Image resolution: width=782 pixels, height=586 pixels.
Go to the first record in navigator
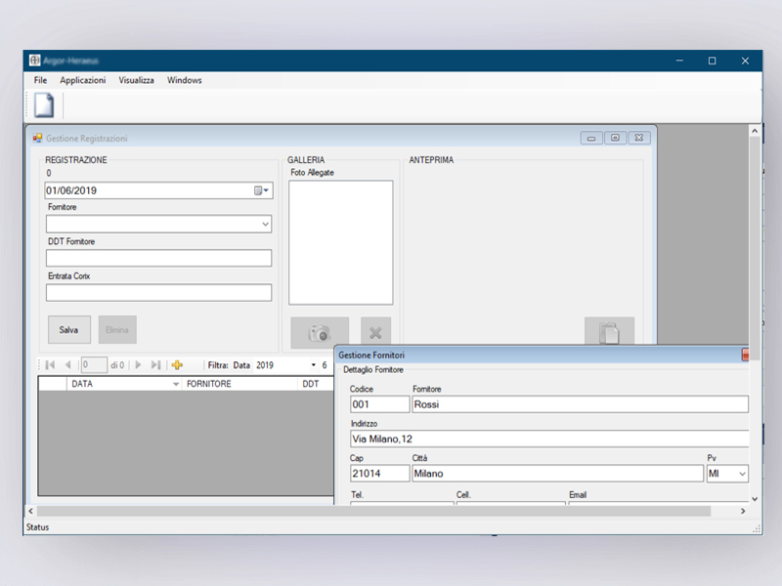[49, 365]
